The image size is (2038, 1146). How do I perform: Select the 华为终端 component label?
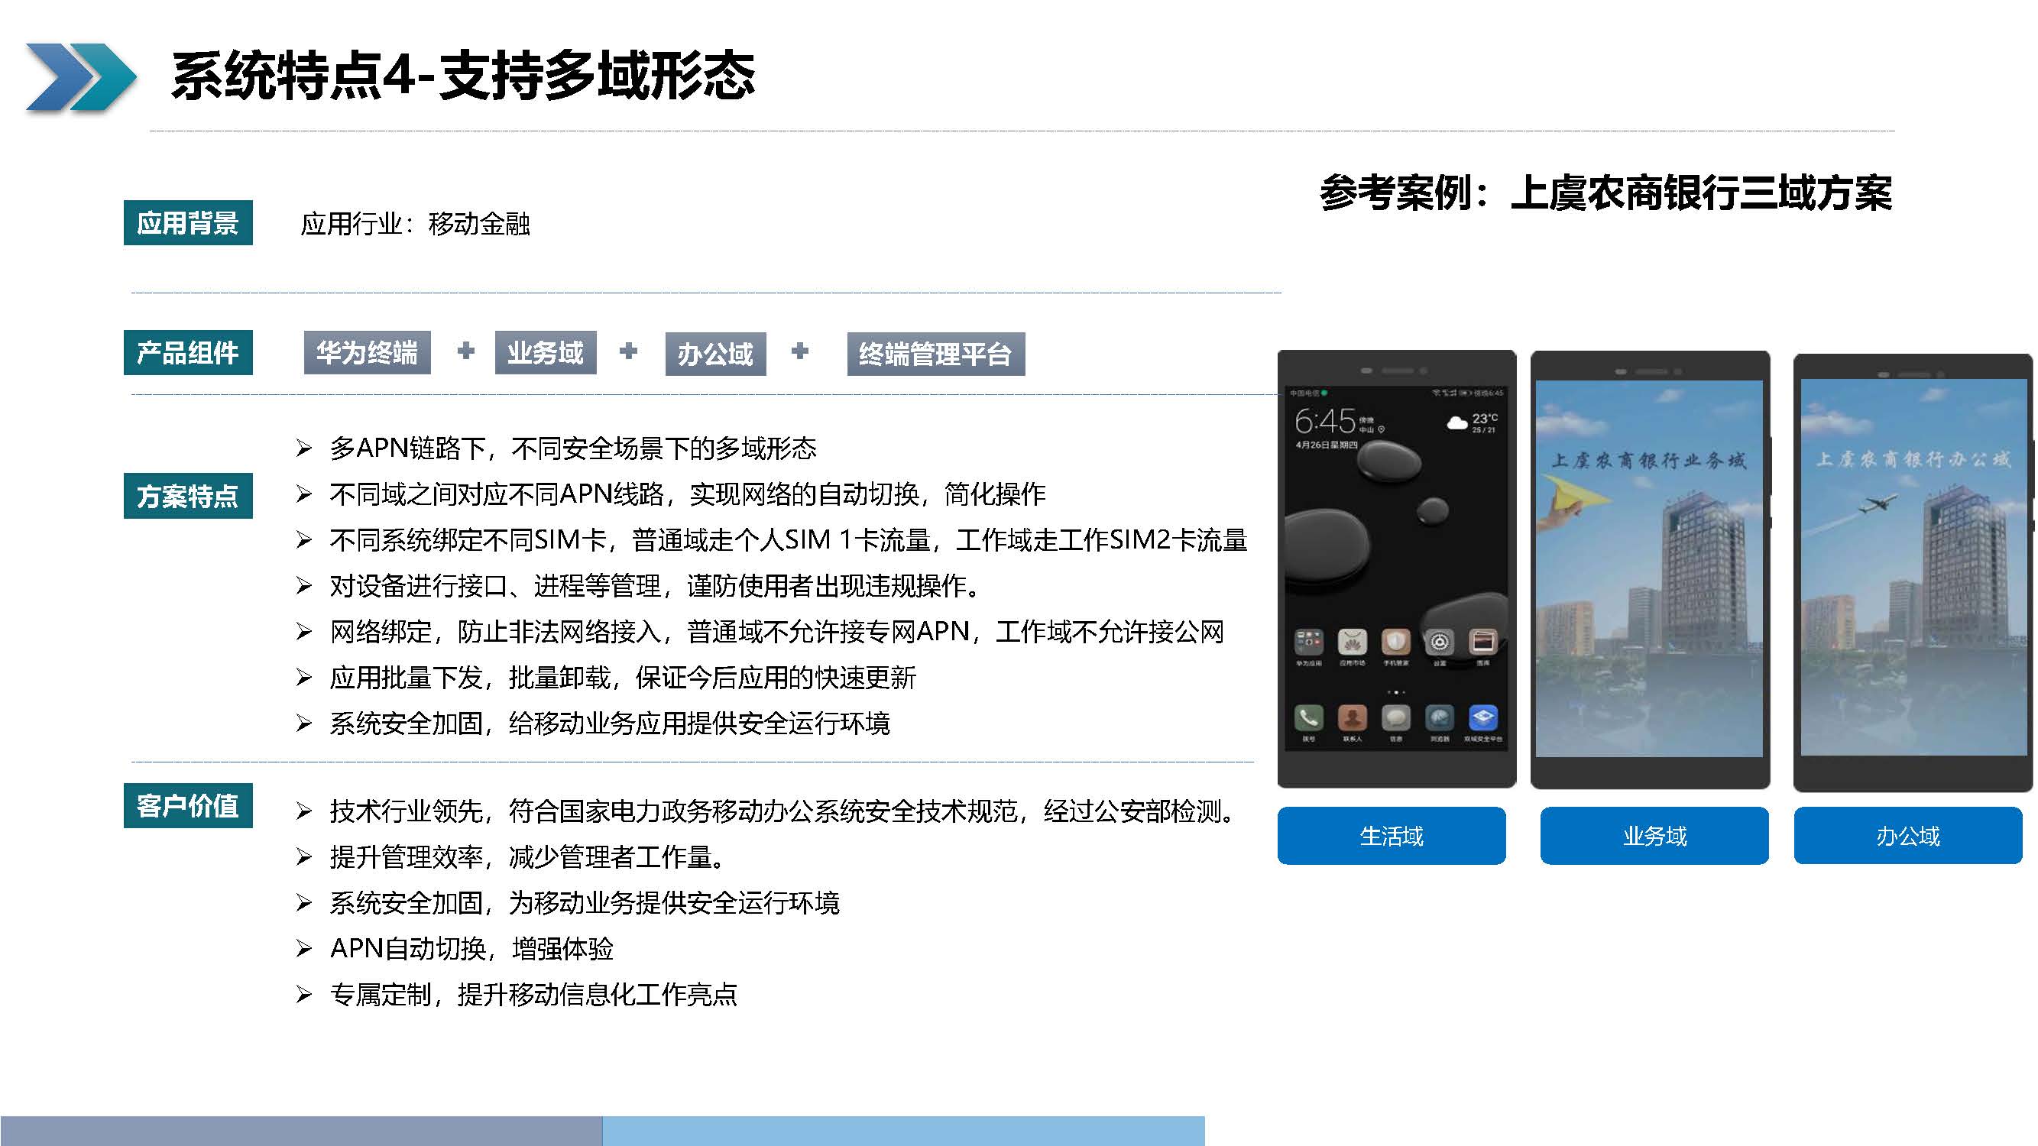tap(367, 353)
